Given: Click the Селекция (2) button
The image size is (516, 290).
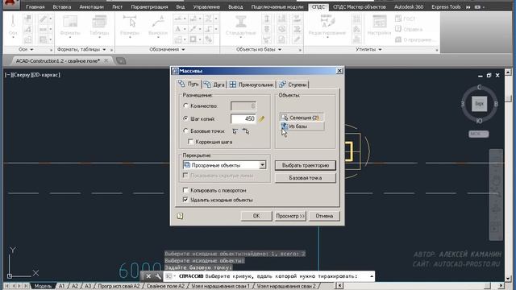Looking at the screenshot, I should [x=302, y=118].
